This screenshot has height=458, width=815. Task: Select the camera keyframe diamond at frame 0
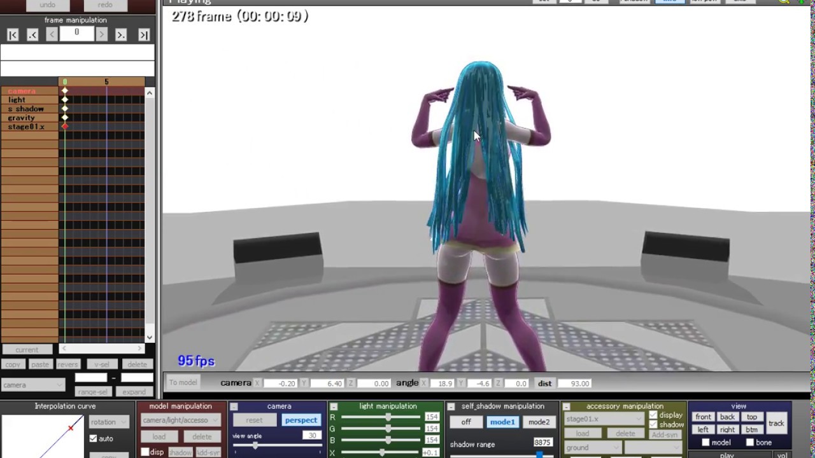tap(65, 91)
